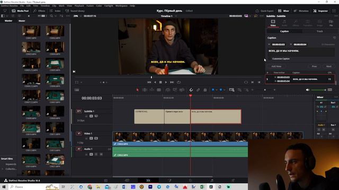Screen dimensions: 339x190
Task: Click the Replace clip toolbar icon
Action: [182, 90]
